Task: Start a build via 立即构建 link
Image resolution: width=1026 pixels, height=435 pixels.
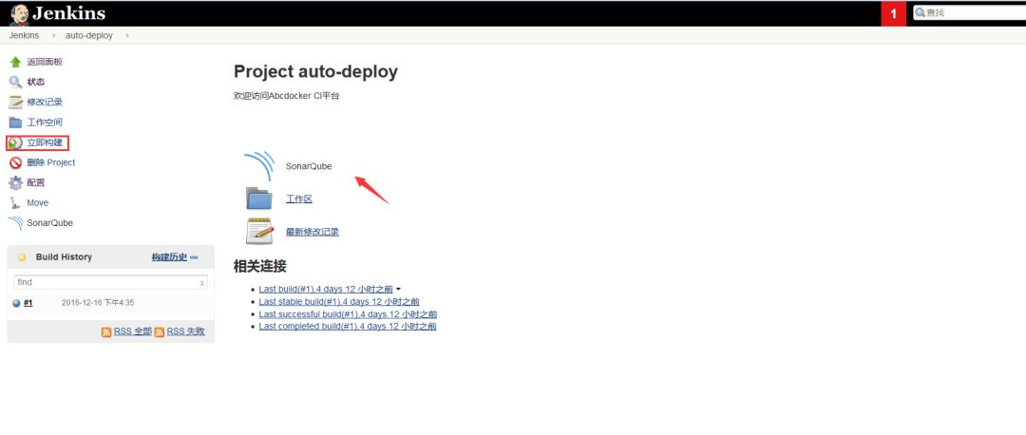Action: (x=45, y=142)
